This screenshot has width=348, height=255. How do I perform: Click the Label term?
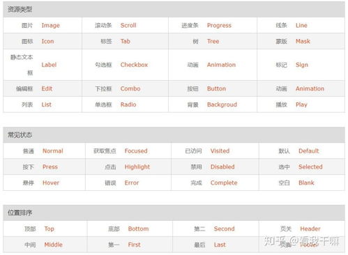(49, 65)
